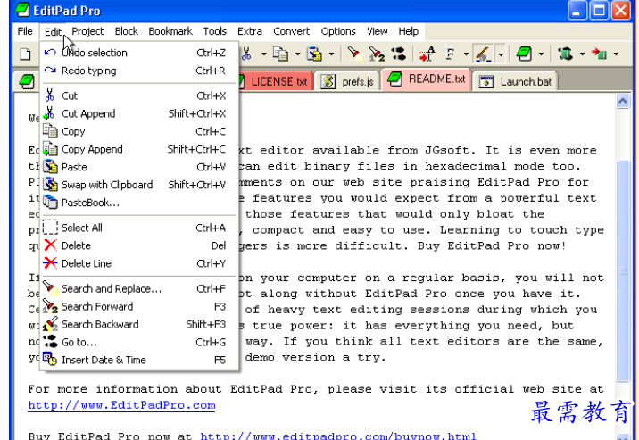Choose Select All menu entry
This screenshot has width=639, height=440.
(x=139, y=228)
